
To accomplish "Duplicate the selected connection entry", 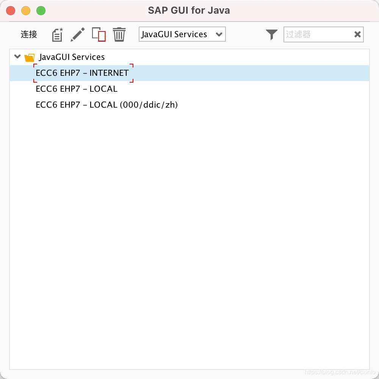I will pyautogui.click(x=99, y=34).
